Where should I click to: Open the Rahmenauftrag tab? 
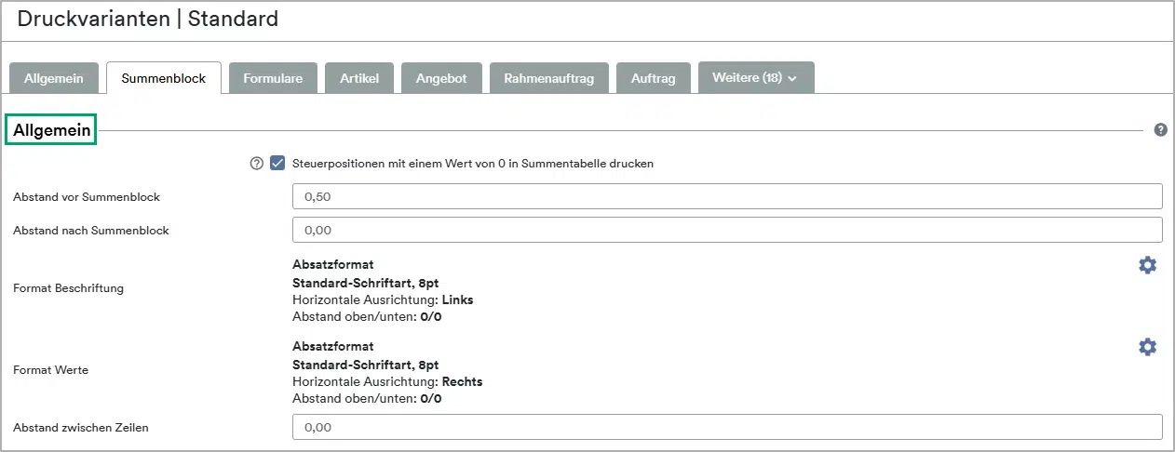pyautogui.click(x=548, y=79)
